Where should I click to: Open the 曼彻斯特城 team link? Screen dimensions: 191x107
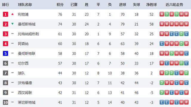[x=27, y=24]
